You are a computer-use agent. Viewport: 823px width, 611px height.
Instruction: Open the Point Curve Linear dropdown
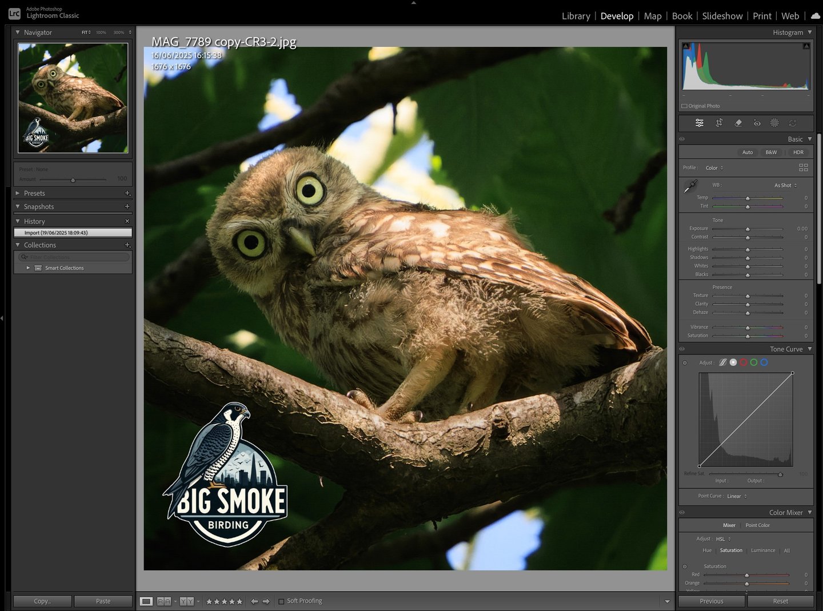737,496
